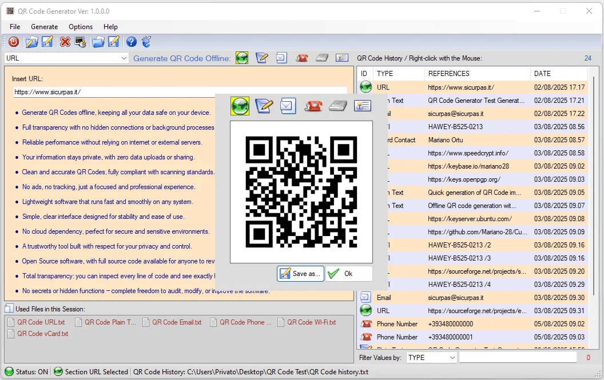Select the Mariano Ortu contact row

(x=488, y=140)
